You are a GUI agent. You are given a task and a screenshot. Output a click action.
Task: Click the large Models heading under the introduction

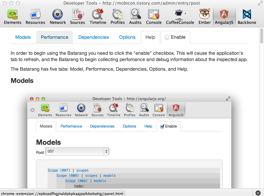point(22,80)
